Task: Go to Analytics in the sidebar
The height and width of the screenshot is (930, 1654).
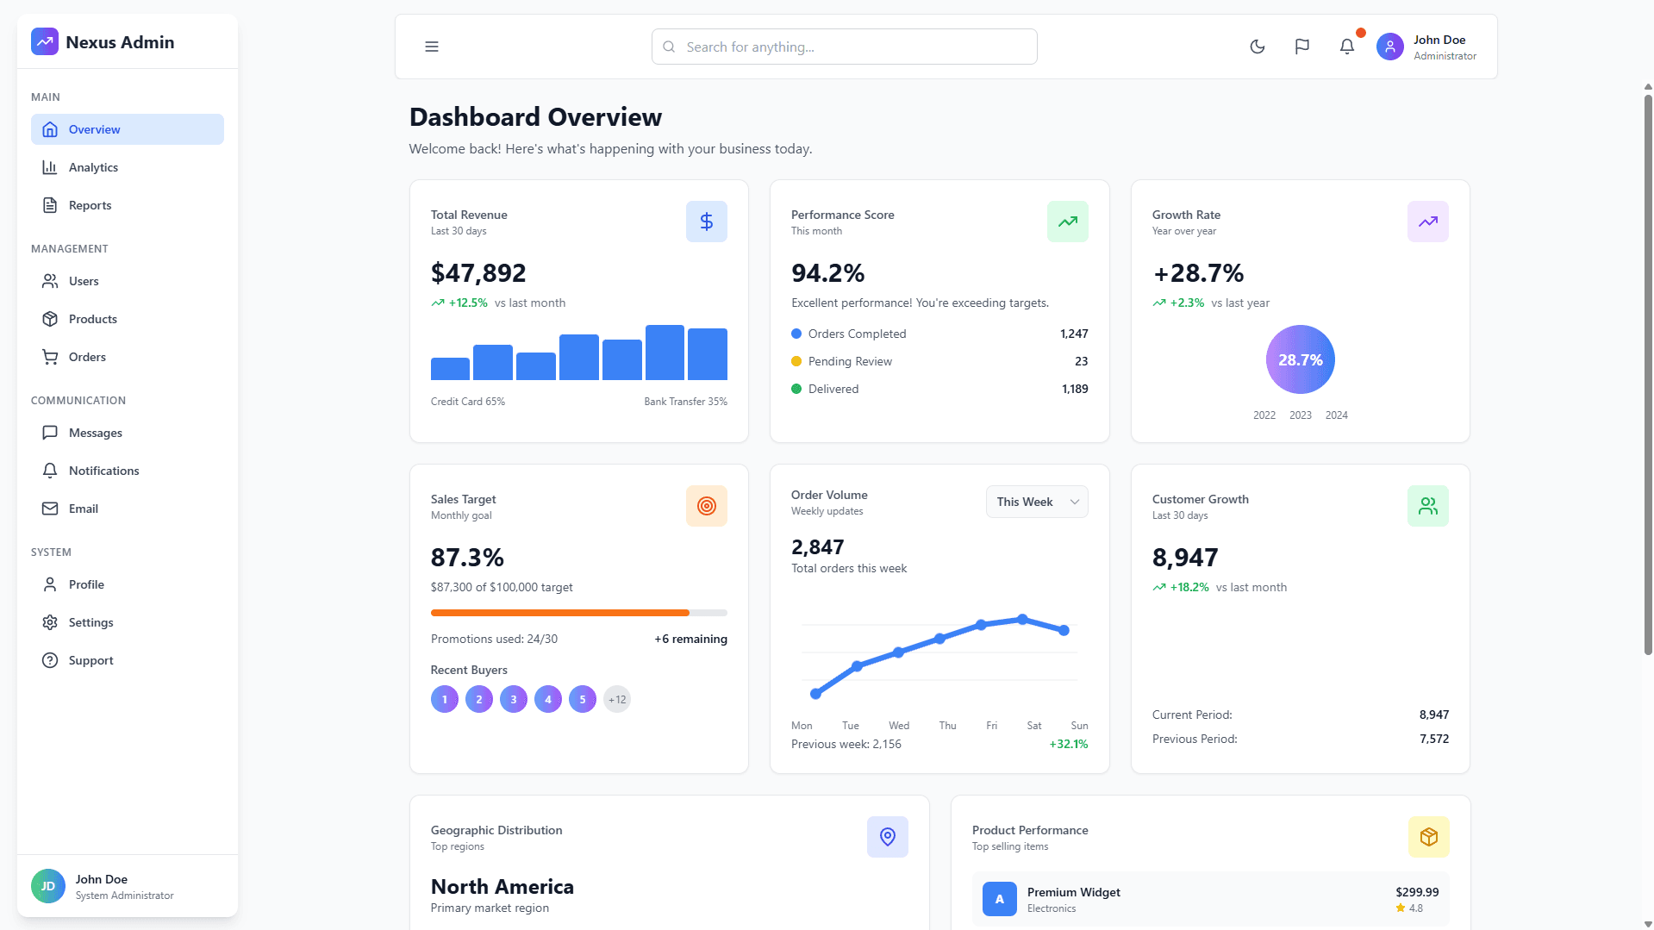Action: pyautogui.click(x=94, y=167)
